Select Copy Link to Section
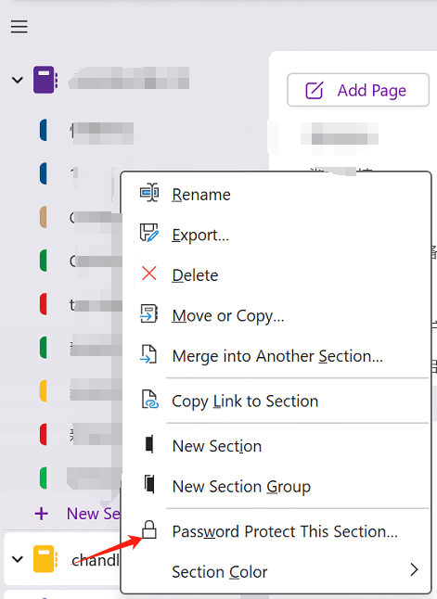Viewport: 437px width, 599px height. coord(276,401)
